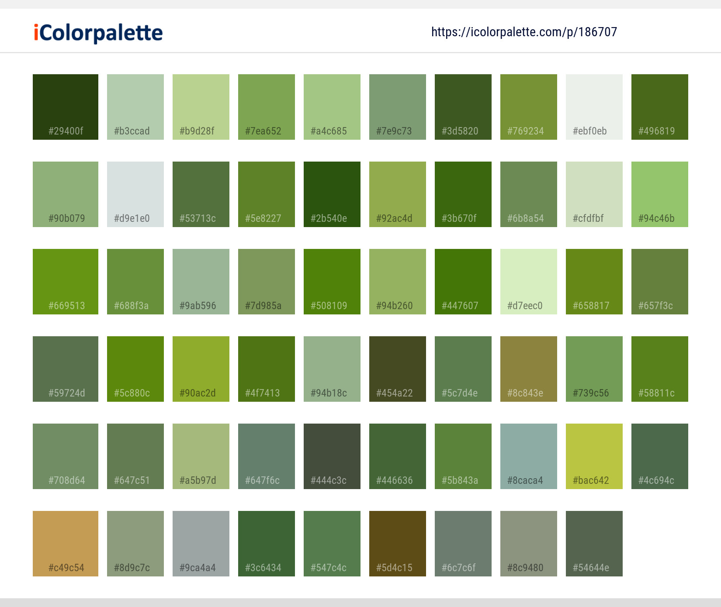Viewport: 721px width, 607px height.
Task: Select the yellow-green #90ac2d swatch
Action: pyautogui.click(x=201, y=369)
